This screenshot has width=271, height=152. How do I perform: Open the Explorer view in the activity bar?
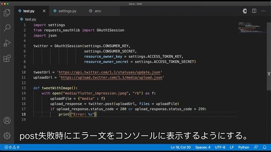[x=7, y=13]
